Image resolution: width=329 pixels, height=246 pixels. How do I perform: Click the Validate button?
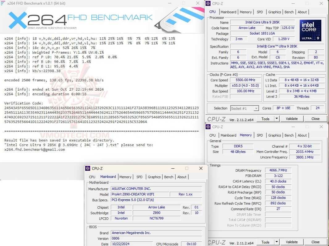(292, 119)
